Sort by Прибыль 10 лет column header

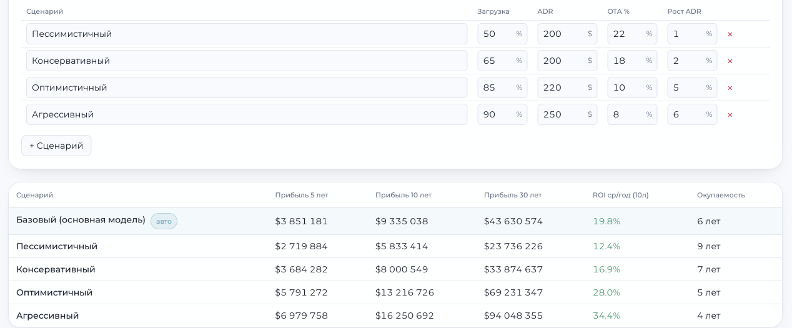403,195
